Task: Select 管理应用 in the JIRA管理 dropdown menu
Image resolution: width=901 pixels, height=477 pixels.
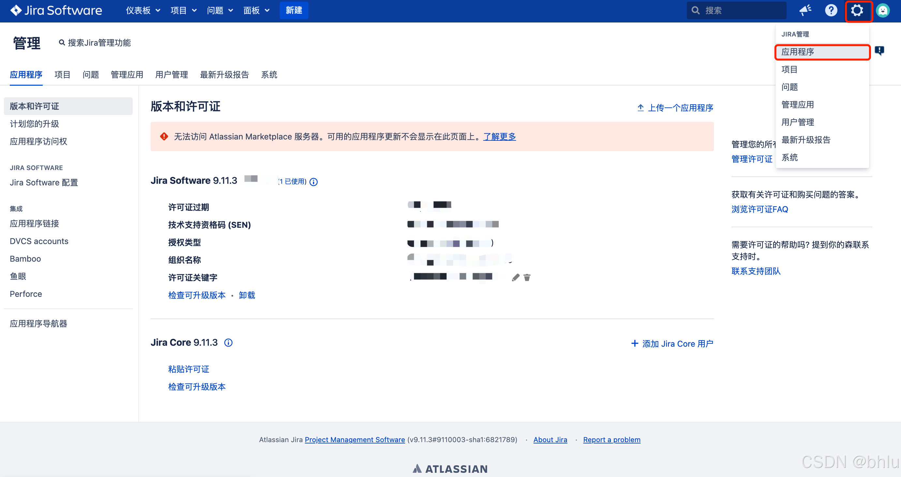Action: point(822,105)
